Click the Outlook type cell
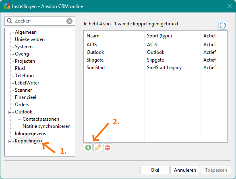Screen dimensions: 236x179 click(x=155, y=52)
